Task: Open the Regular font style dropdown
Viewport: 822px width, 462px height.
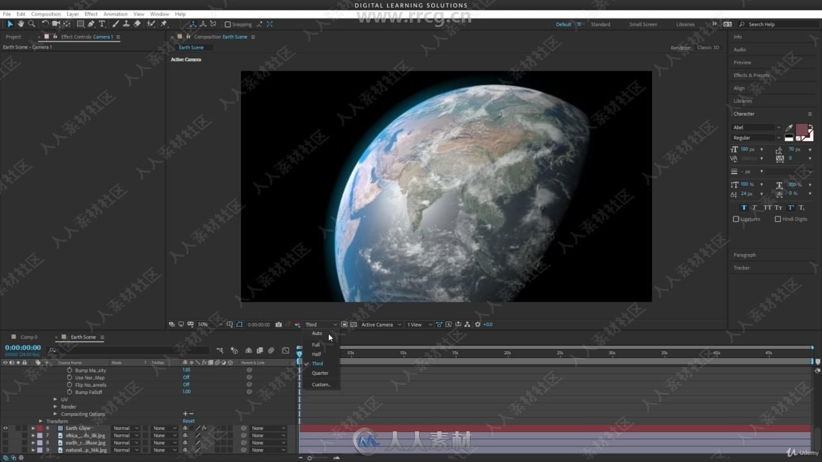Action: tap(756, 137)
